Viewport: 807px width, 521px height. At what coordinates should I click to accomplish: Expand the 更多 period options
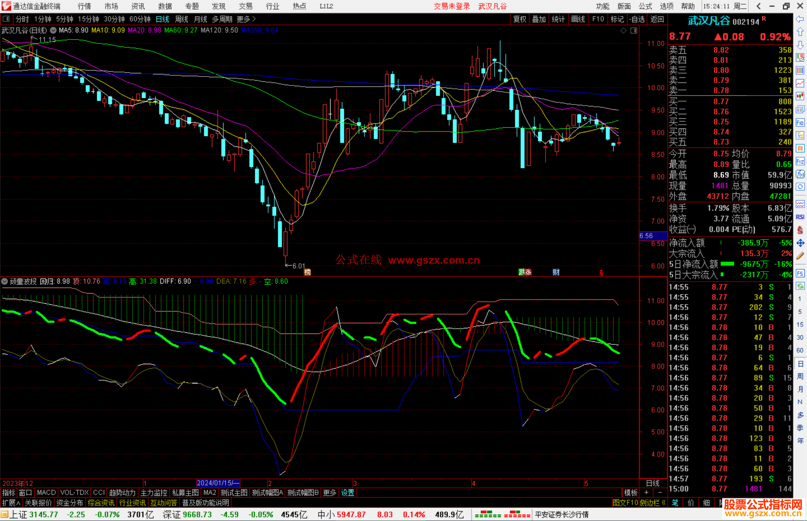point(246,19)
